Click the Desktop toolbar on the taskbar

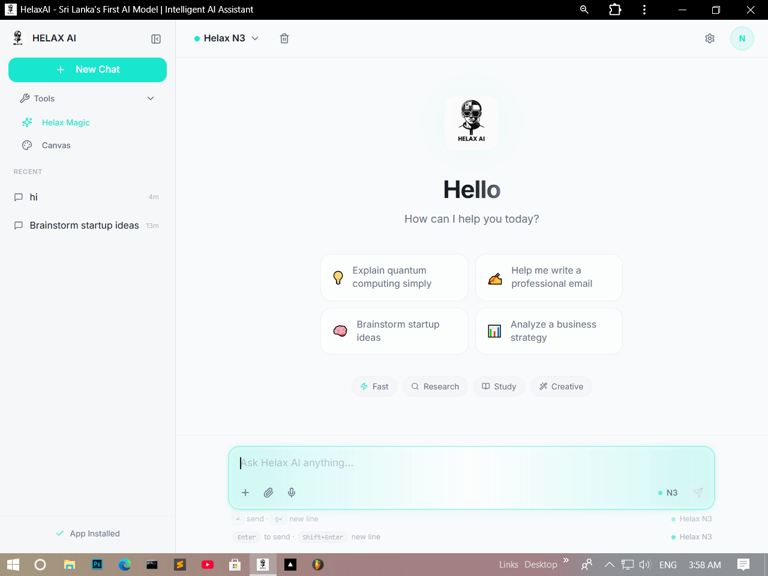pyautogui.click(x=541, y=565)
